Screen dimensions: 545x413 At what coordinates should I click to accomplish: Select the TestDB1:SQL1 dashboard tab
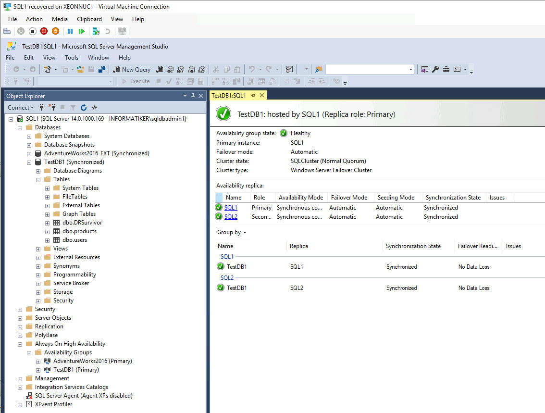click(x=229, y=96)
